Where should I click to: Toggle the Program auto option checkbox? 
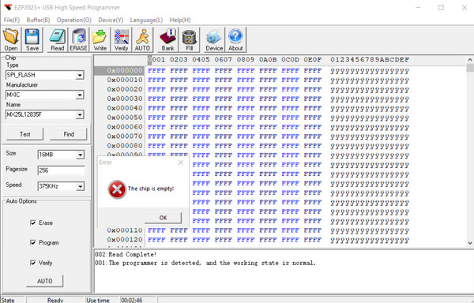click(33, 243)
